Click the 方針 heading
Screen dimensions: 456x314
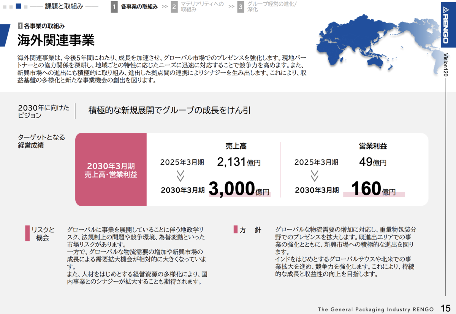251,230
